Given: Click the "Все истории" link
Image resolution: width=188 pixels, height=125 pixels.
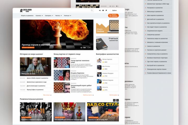Looking at the screenshot, I should pos(47,95).
